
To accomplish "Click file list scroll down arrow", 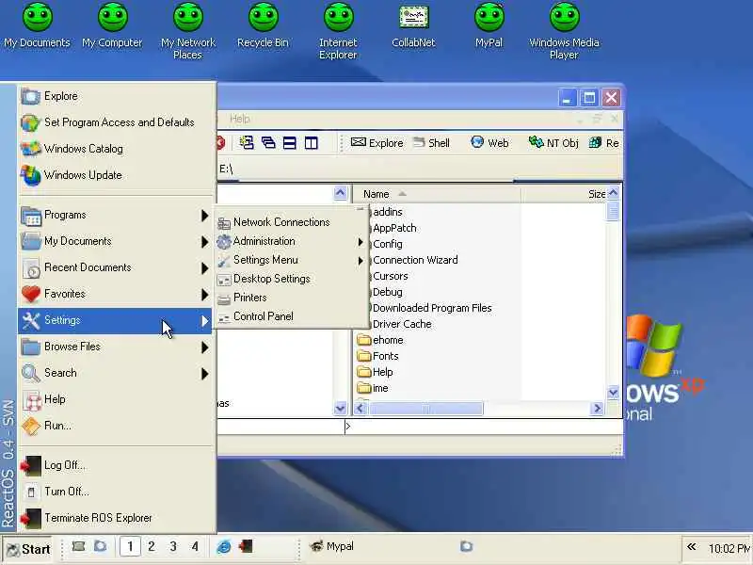I will point(613,393).
